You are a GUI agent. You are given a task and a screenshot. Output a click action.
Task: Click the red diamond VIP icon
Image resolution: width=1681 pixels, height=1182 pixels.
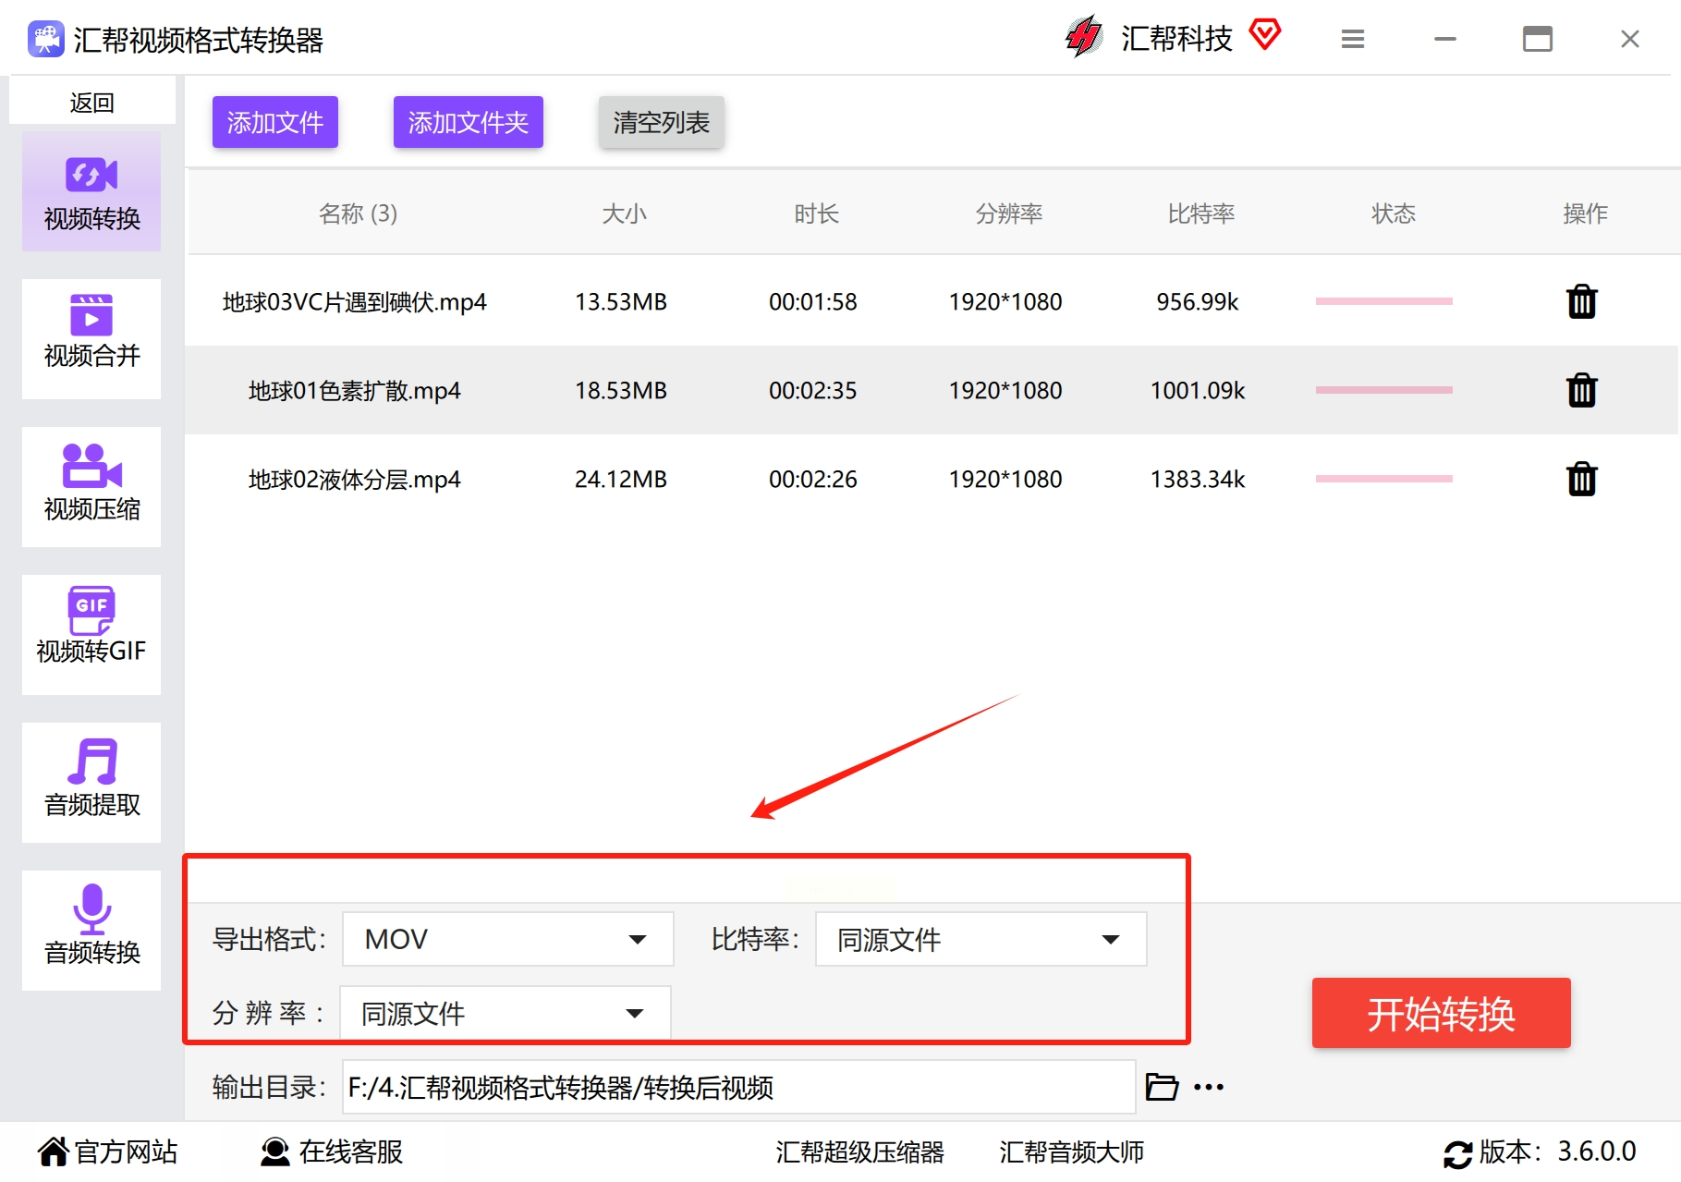(x=1264, y=36)
